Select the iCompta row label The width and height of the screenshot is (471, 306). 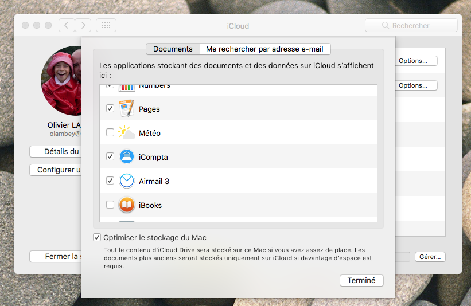click(153, 157)
